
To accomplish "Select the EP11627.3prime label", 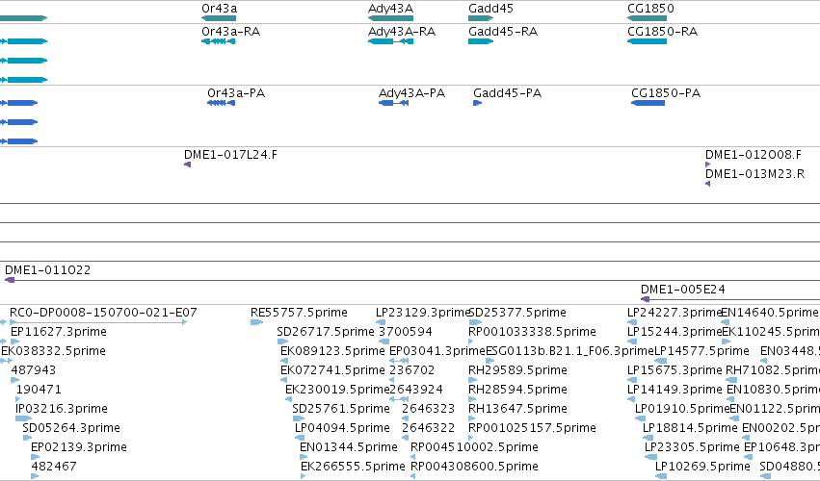I will coord(59,332).
